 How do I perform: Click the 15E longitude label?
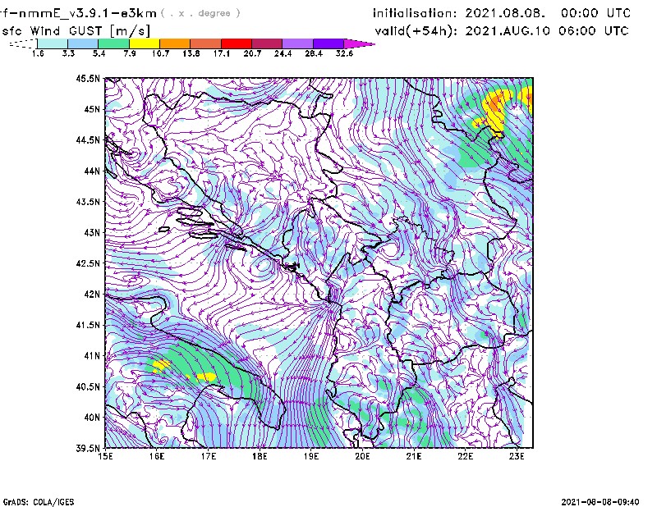(x=105, y=456)
